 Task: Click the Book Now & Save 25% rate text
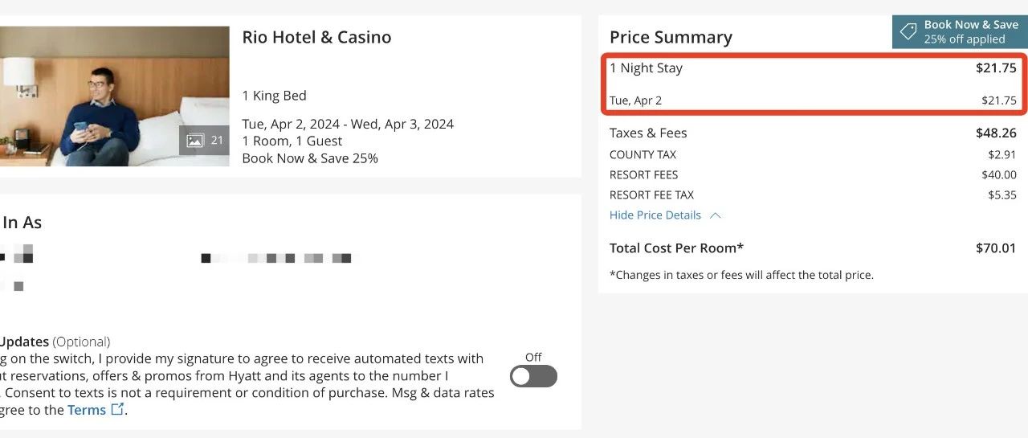pyautogui.click(x=310, y=158)
